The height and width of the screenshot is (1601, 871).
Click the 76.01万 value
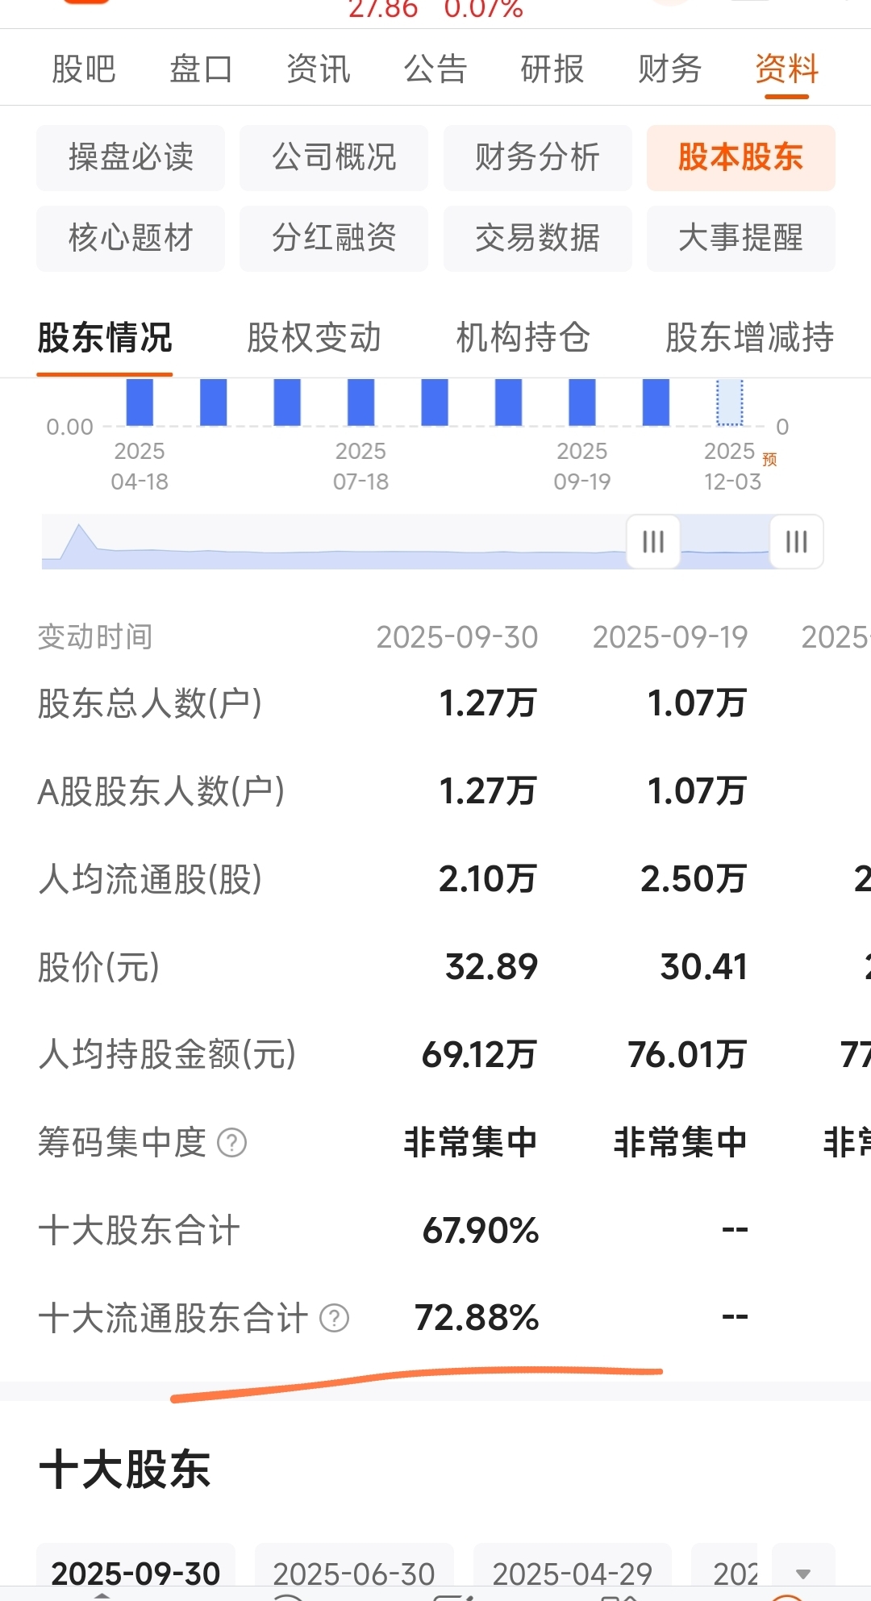(x=688, y=1055)
